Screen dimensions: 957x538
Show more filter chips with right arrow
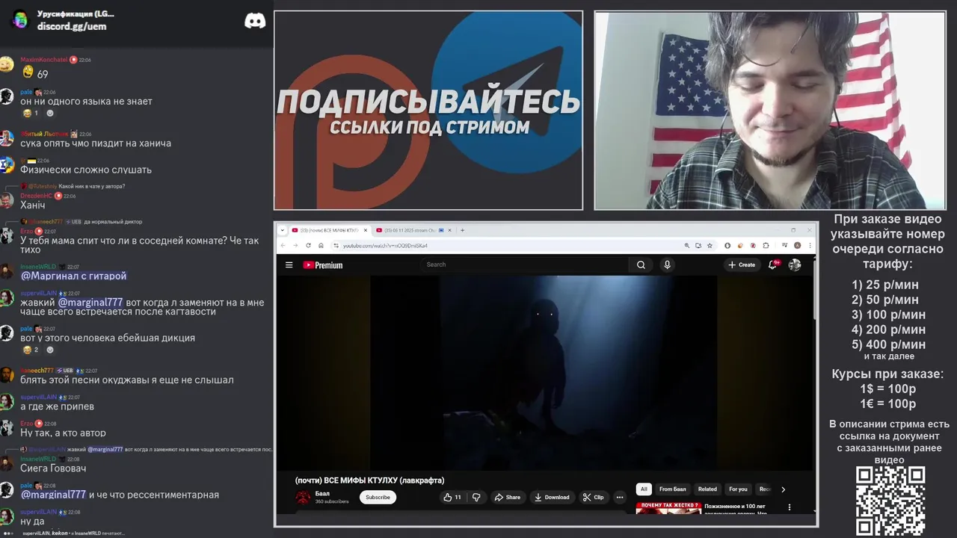pyautogui.click(x=783, y=489)
